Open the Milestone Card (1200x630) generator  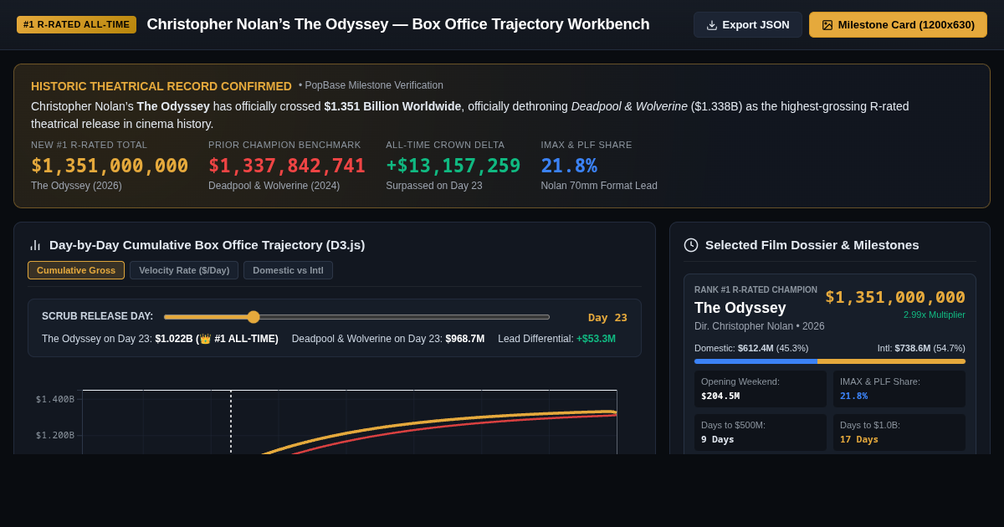pos(898,24)
